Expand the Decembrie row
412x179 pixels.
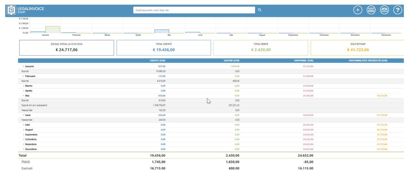click(23, 149)
